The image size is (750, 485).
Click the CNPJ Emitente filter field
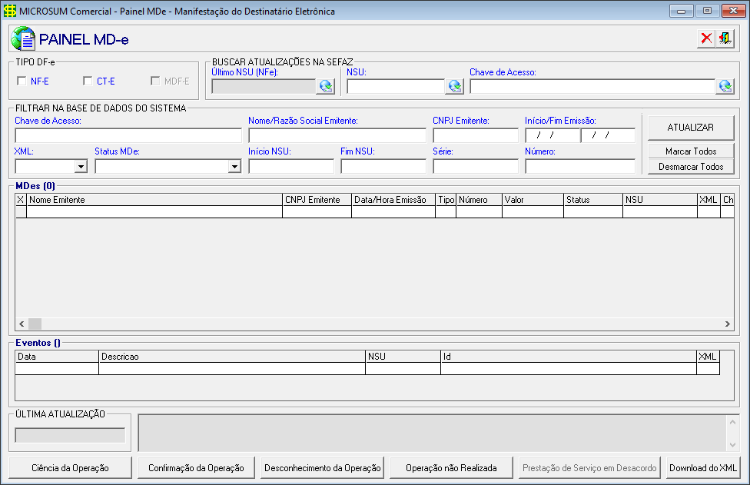[x=476, y=135]
